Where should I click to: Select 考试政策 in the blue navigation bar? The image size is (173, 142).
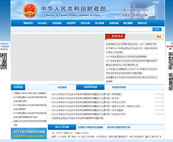tap(57, 23)
